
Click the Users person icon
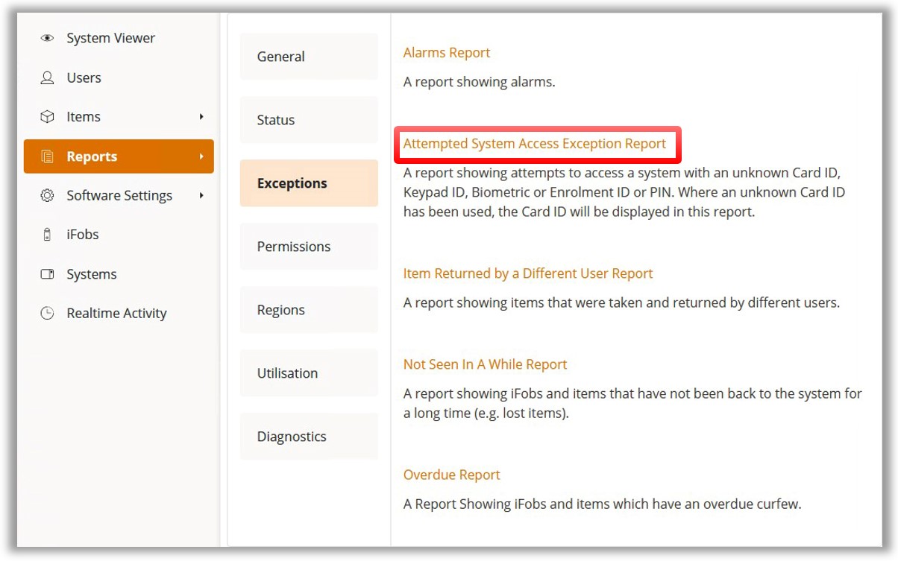tap(47, 77)
